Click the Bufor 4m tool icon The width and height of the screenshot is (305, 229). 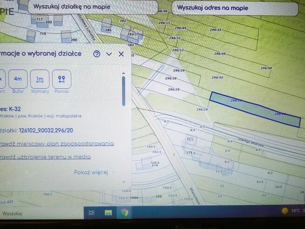[18, 79]
